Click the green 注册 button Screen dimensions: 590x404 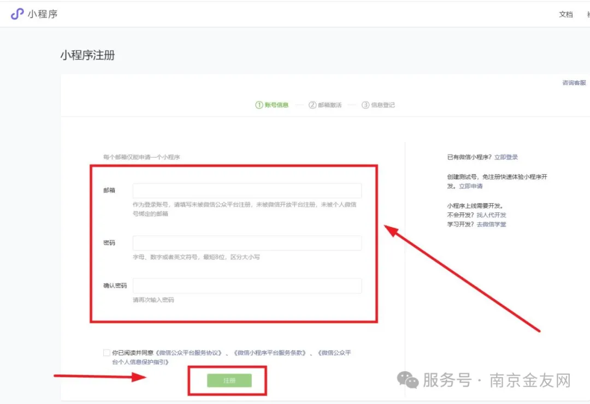[x=229, y=381]
